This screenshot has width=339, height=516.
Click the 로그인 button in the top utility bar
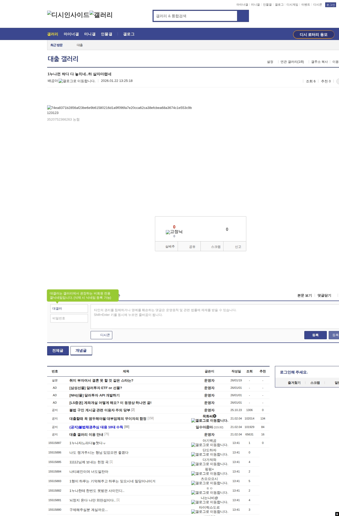pyautogui.click(x=331, y=5)
